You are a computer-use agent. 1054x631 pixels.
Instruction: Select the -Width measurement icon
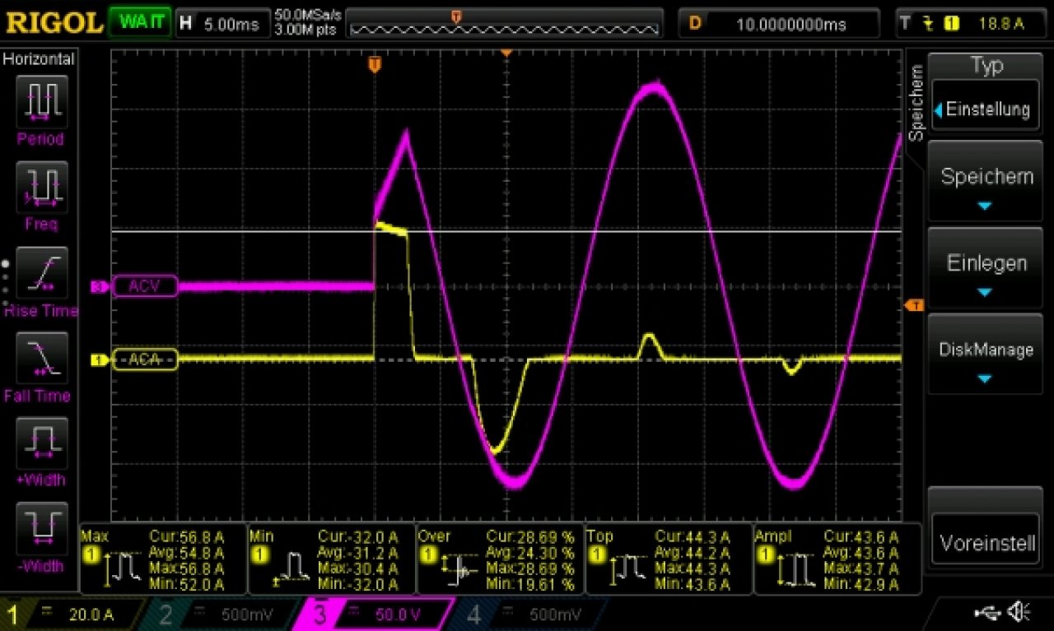coord(41,528)
